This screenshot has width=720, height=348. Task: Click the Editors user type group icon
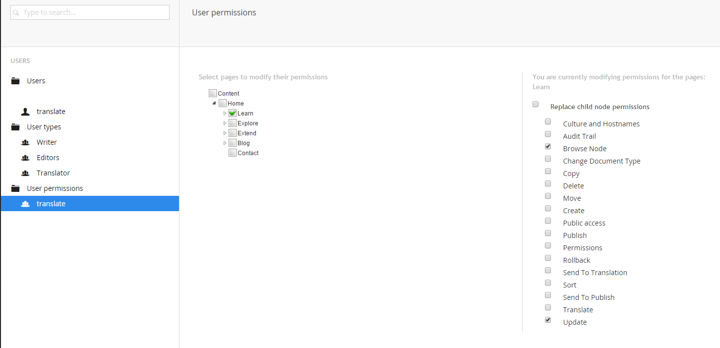pyautogui.click(x=25, y=158)
